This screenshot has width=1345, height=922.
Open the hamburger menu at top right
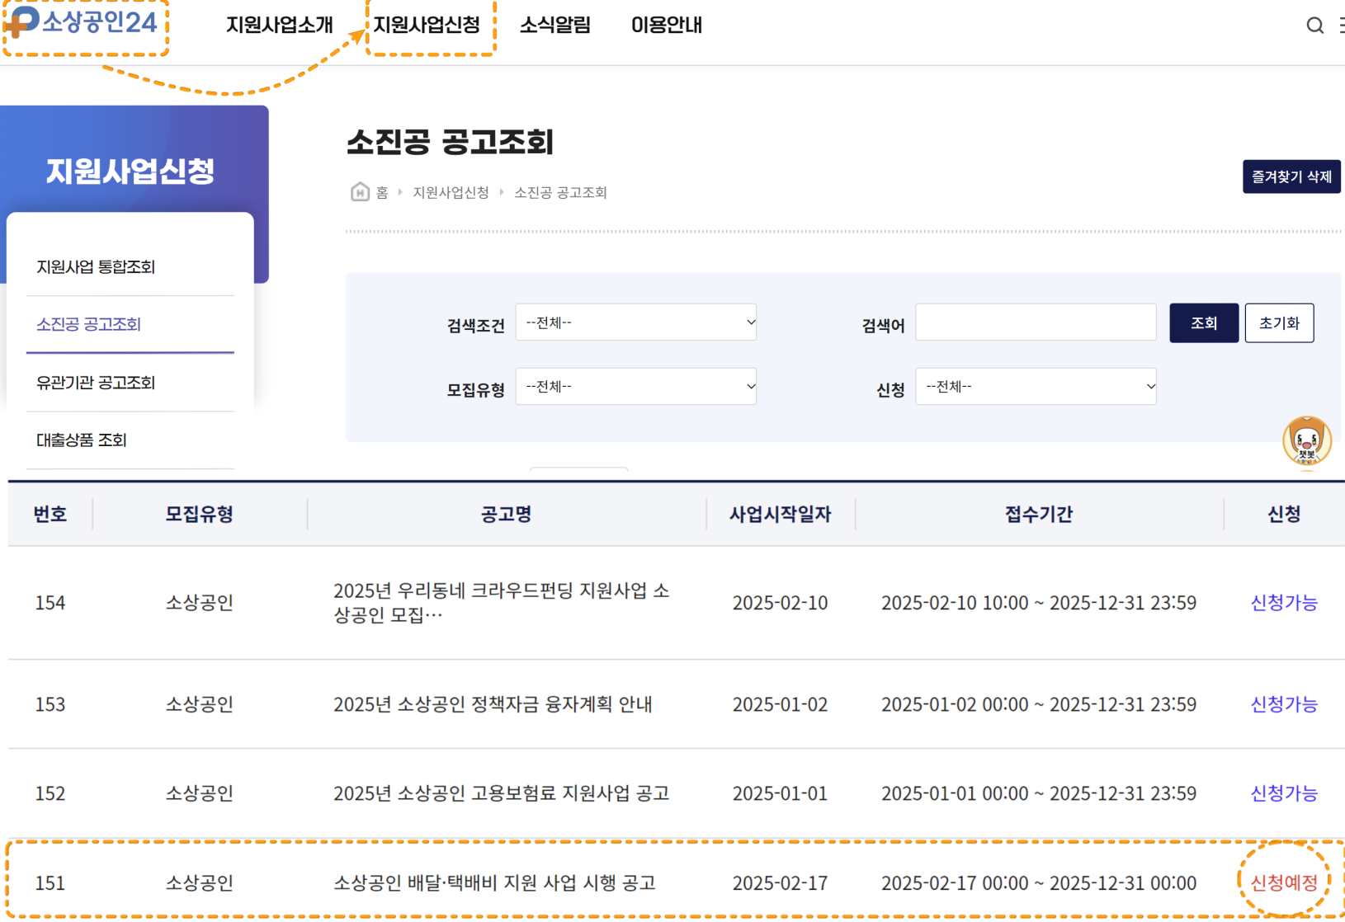(1341, 25)
